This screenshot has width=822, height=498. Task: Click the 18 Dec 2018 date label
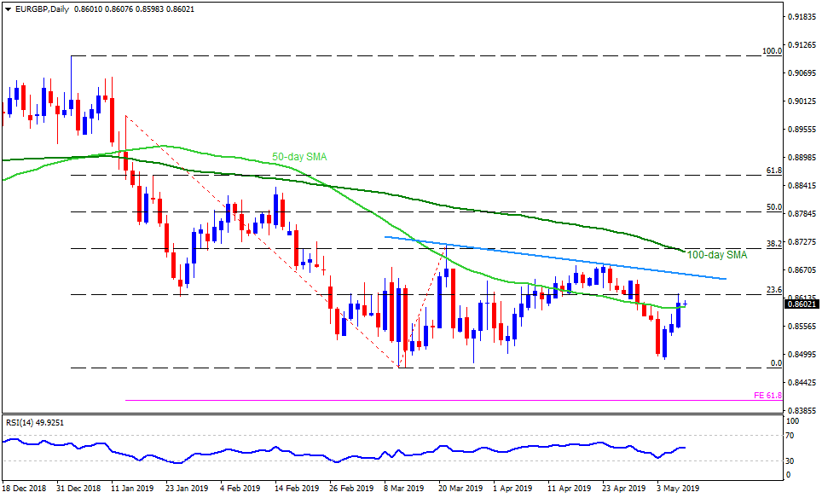(x=24, y=489)
